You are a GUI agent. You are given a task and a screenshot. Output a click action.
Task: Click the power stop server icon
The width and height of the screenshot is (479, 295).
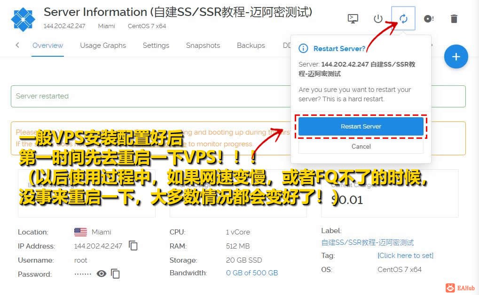point(378,19)
